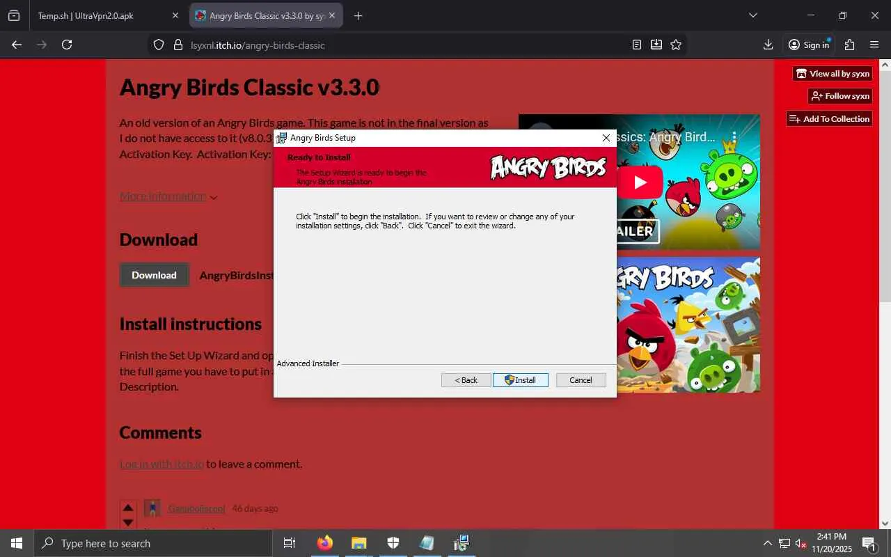Bookmark this page with the star icon
Image resolution: width=891 pixels, height=557 pixels.
(x=675, y=45)
